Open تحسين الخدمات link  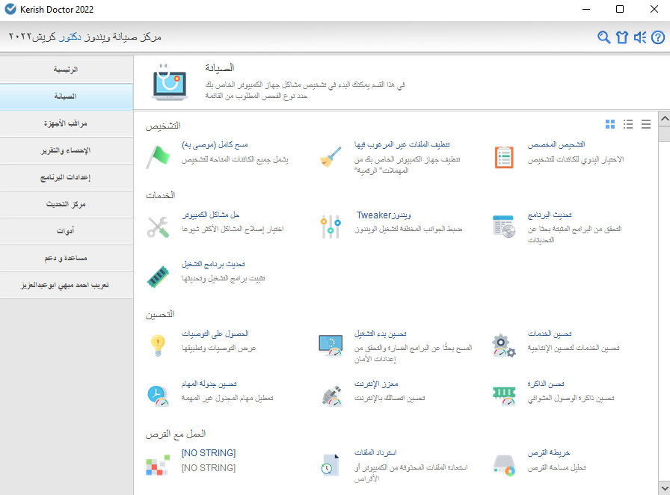coord(549,333)
